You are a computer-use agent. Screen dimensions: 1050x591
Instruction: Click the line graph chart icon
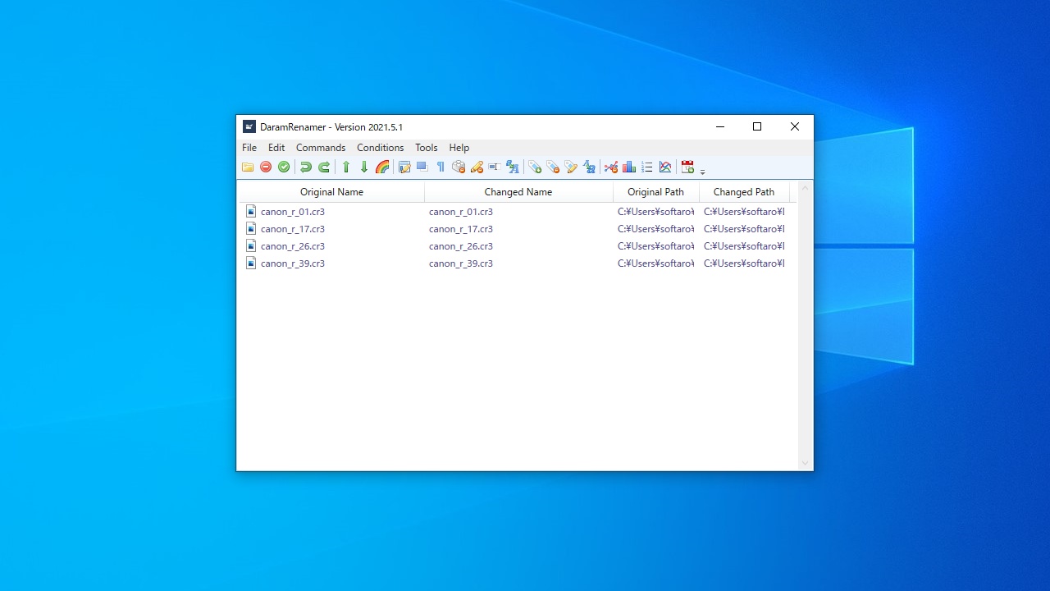point(665,167)
